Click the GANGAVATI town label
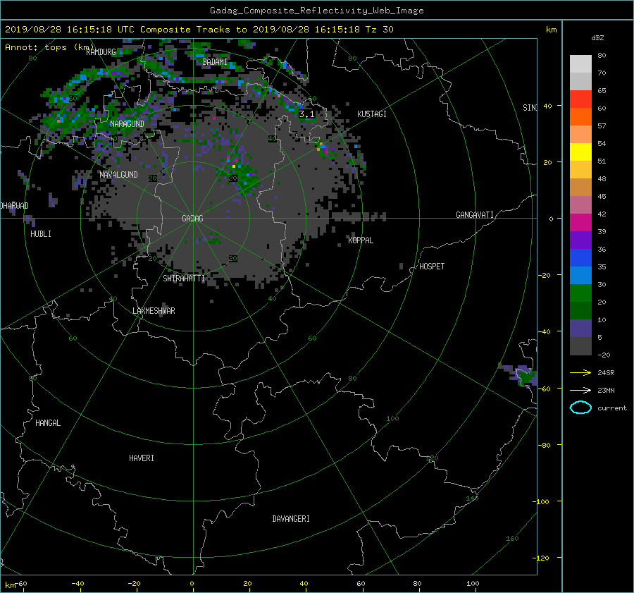634x593 pixels. (x=475, y=215)
